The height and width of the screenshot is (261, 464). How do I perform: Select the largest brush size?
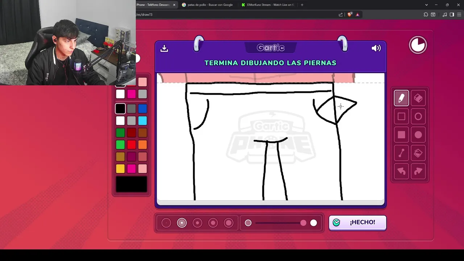click(x=228, y=223)
